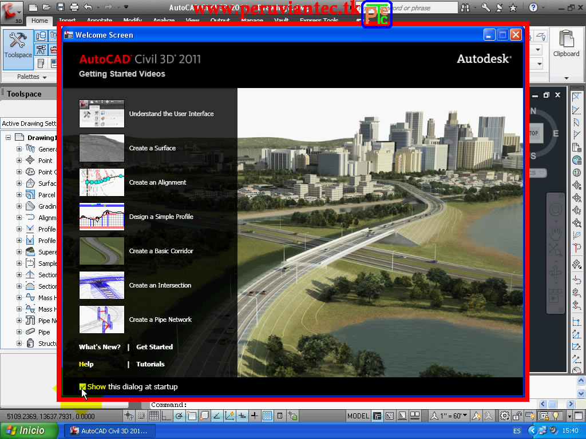586x439 pixels.
Task: Click the Save icon in Quick Access toolbar
Action: click(x=61, y=7)
